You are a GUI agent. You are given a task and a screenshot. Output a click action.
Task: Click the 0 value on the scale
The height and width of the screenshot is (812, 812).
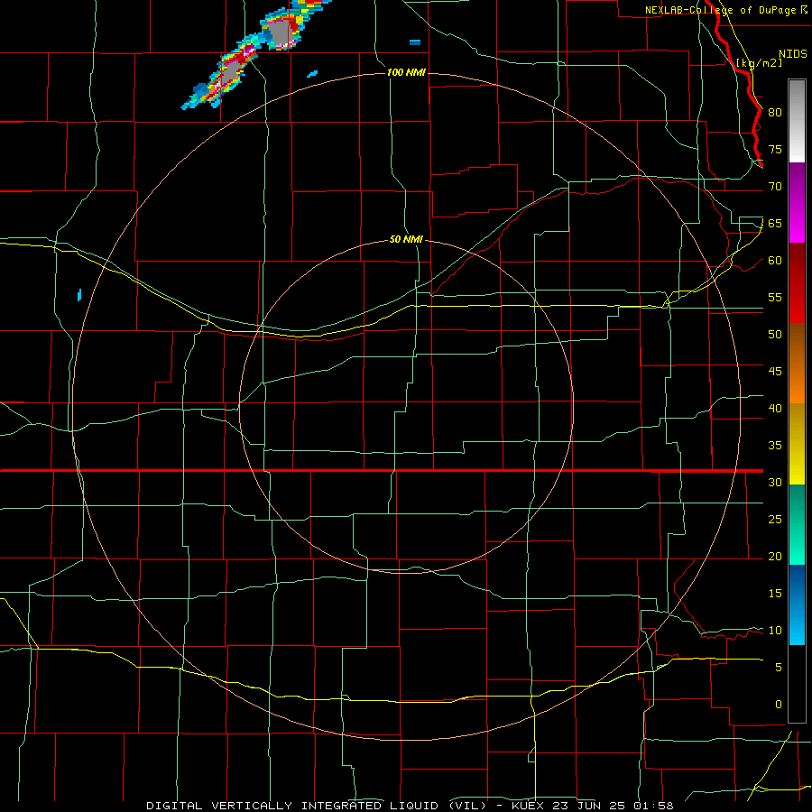tap(778, 705)
